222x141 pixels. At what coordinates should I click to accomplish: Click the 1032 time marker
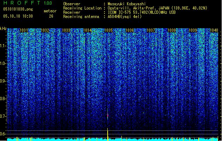tap(45, 30)
